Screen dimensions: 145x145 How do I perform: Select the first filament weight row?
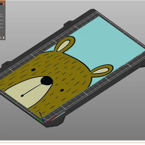click(2, 17)
